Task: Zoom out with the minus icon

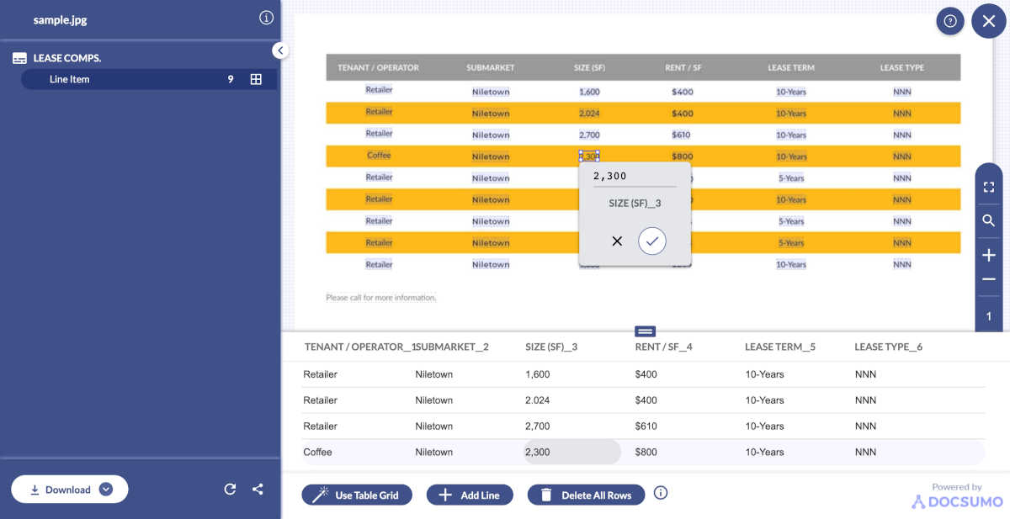Action: click(989, 279)
